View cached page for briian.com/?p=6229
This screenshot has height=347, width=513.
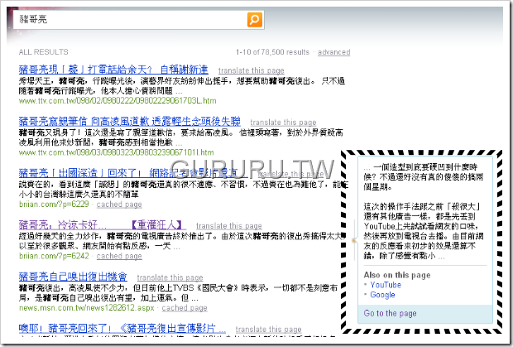coord(119,205)
